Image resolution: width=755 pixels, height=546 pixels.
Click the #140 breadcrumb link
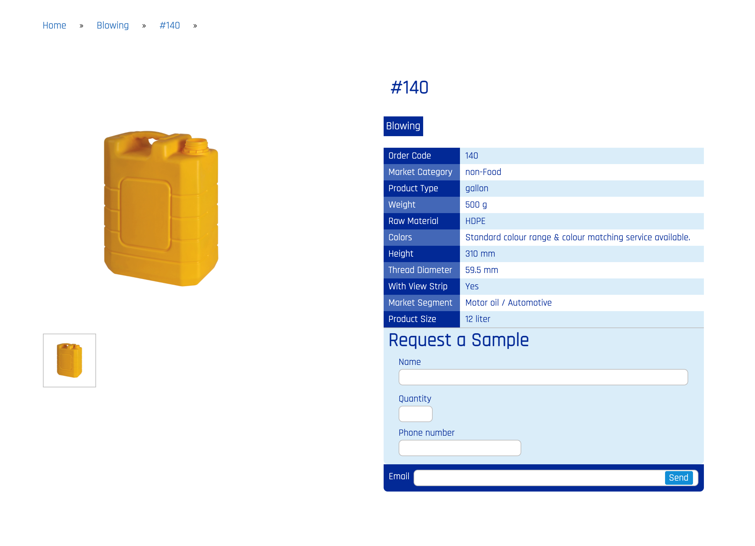point(169,26)
